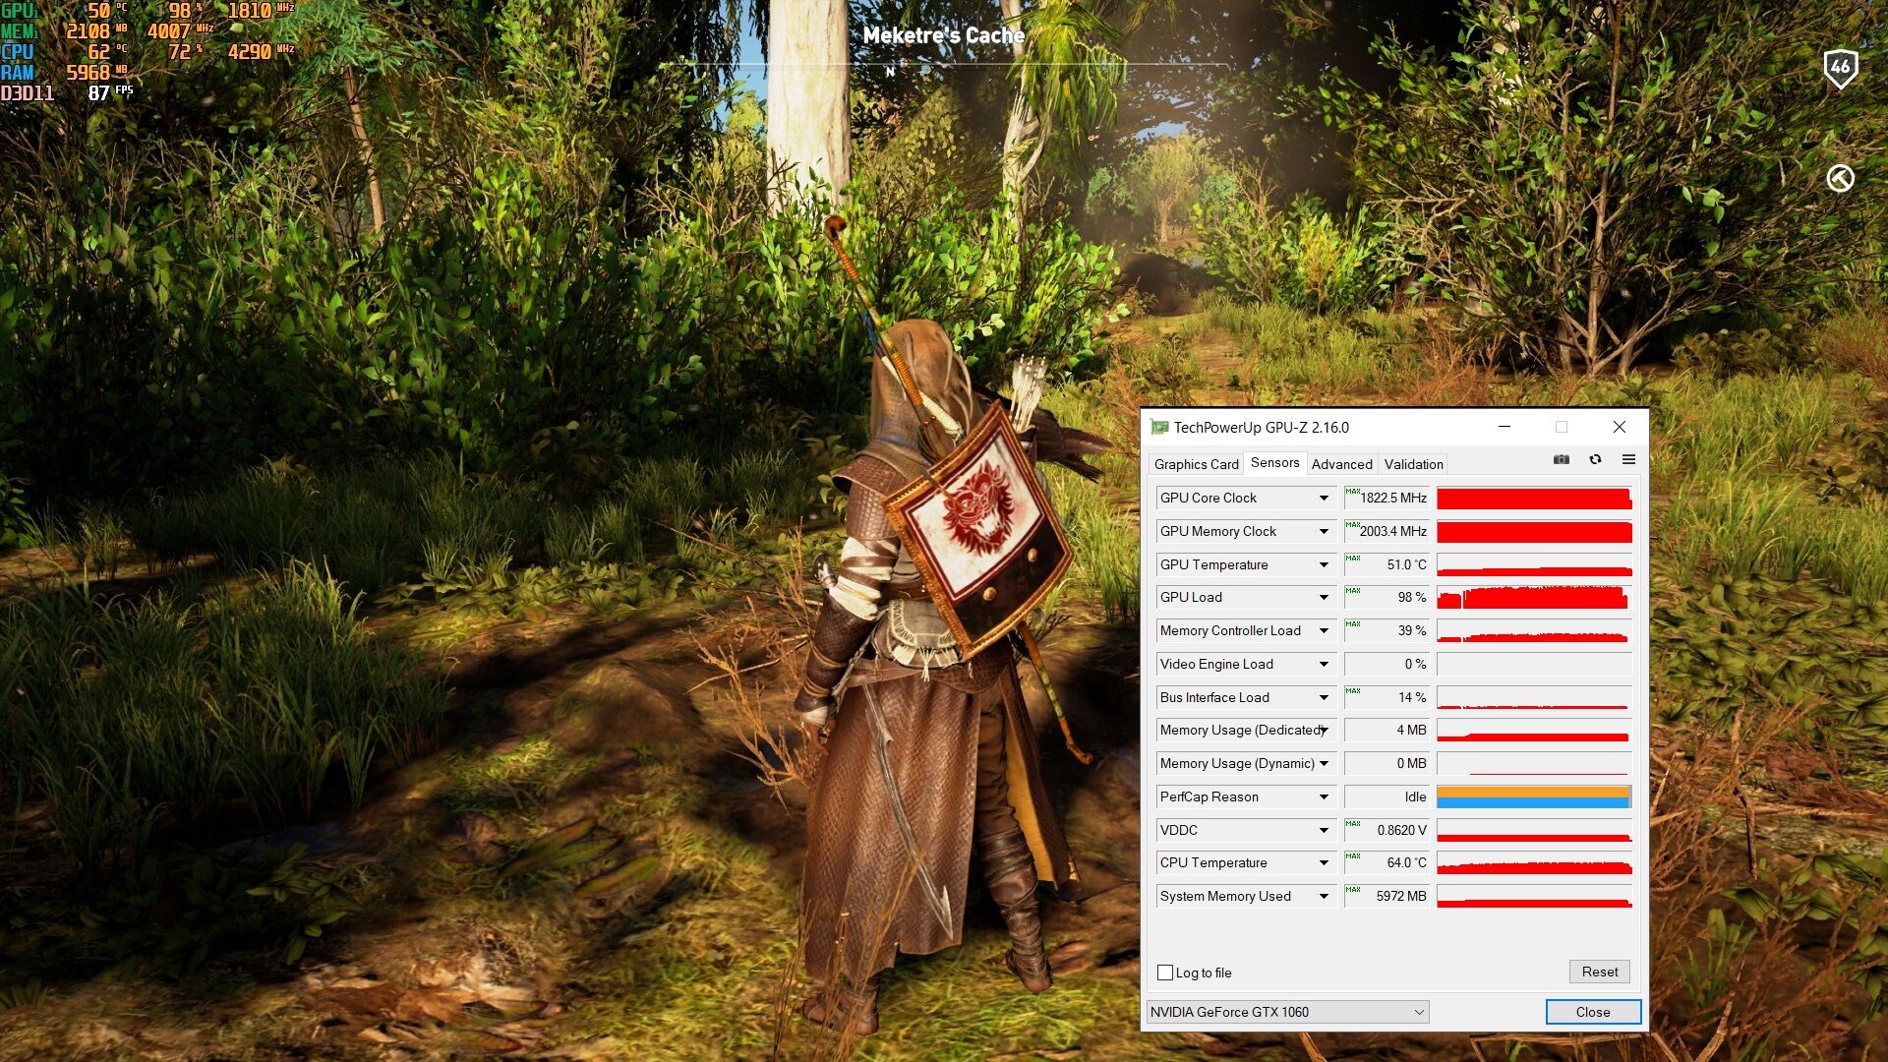Open the NVIDIA GeForce GTX 1060 selector
This screenshot has height=1062, width=1888.
point(1287,1012)
